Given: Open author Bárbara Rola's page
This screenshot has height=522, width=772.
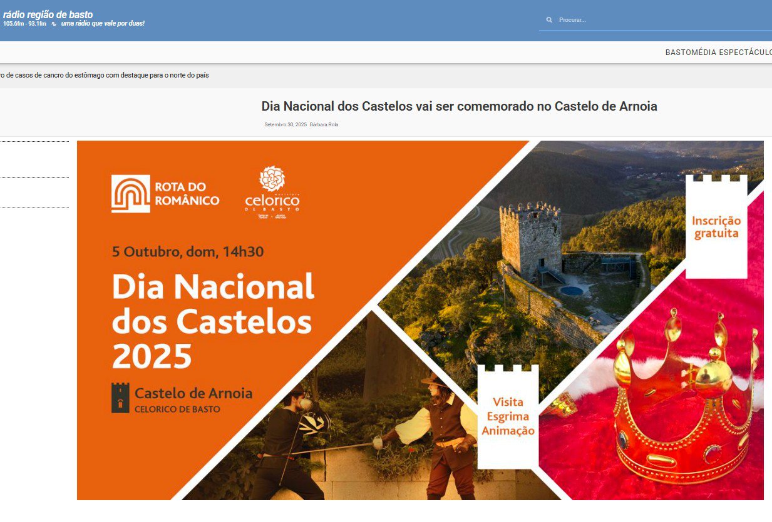Looking at the screenshot, I should (324, 124).
